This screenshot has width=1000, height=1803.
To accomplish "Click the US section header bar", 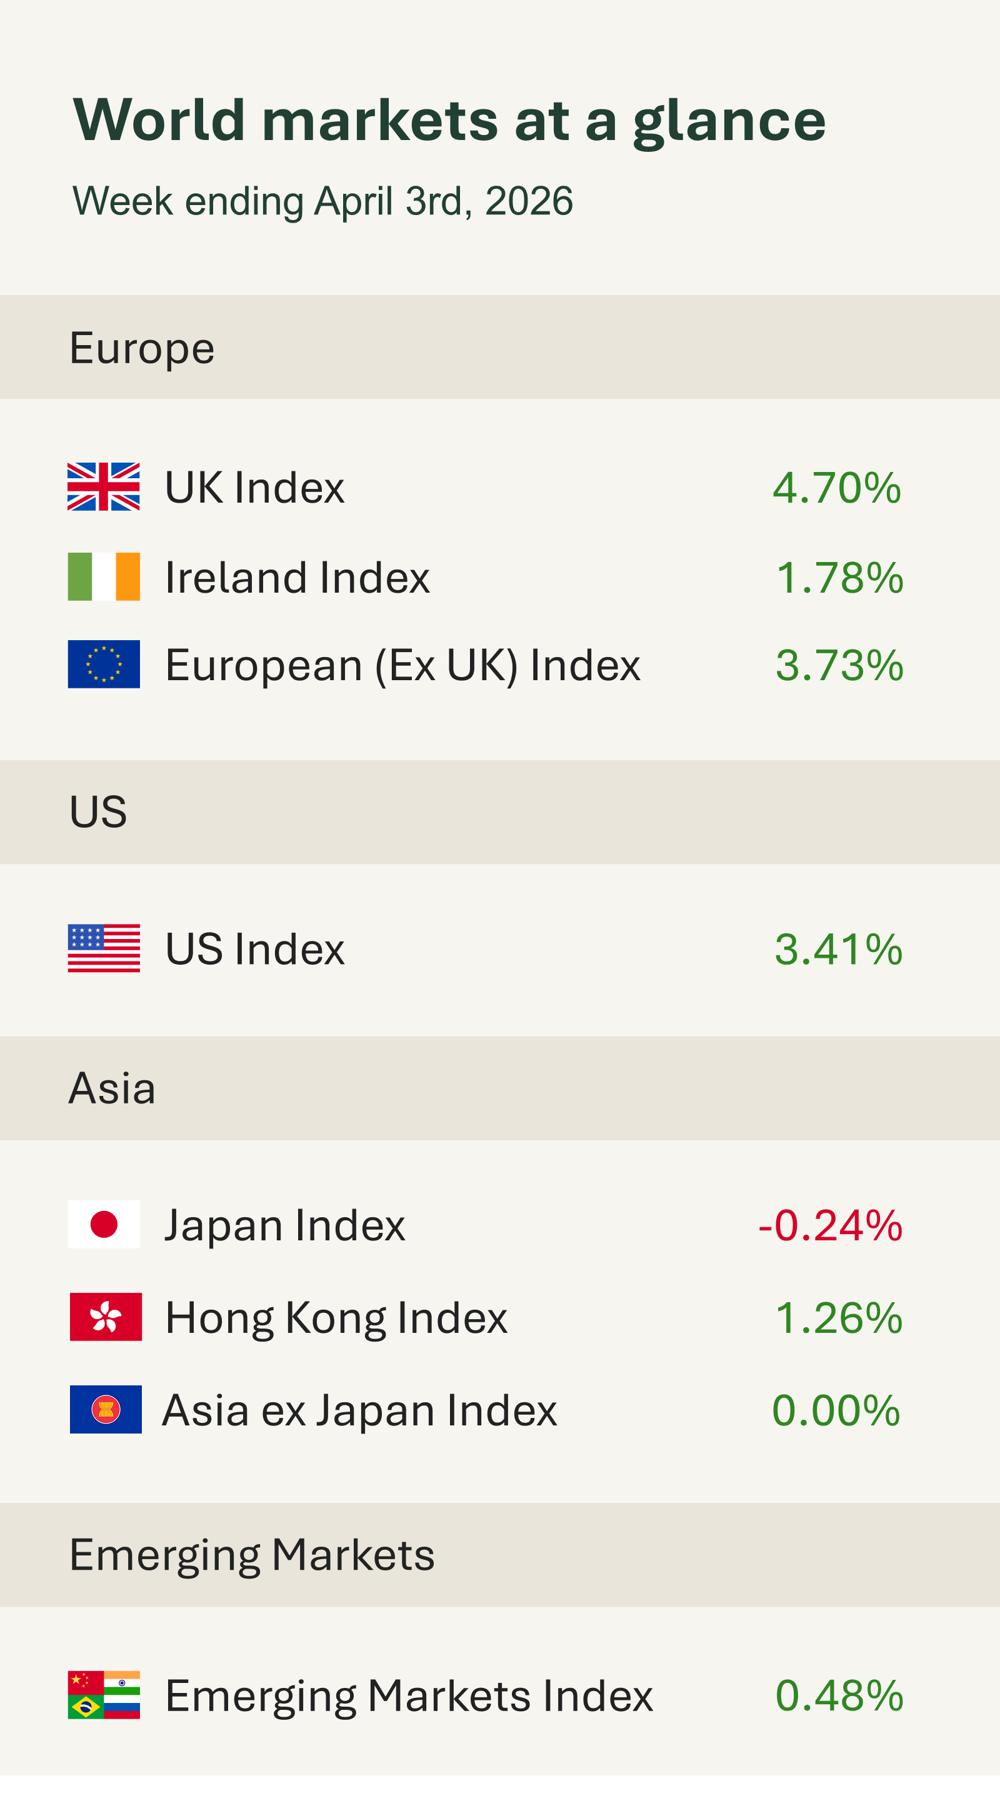I will coord(499,812).
